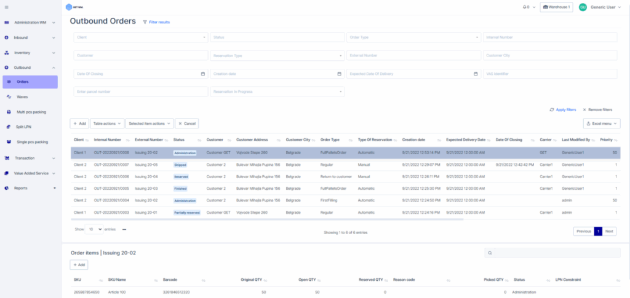Select page 1 in pagination
This screenshot has height=298, width=630.
(x=598, y=232)
